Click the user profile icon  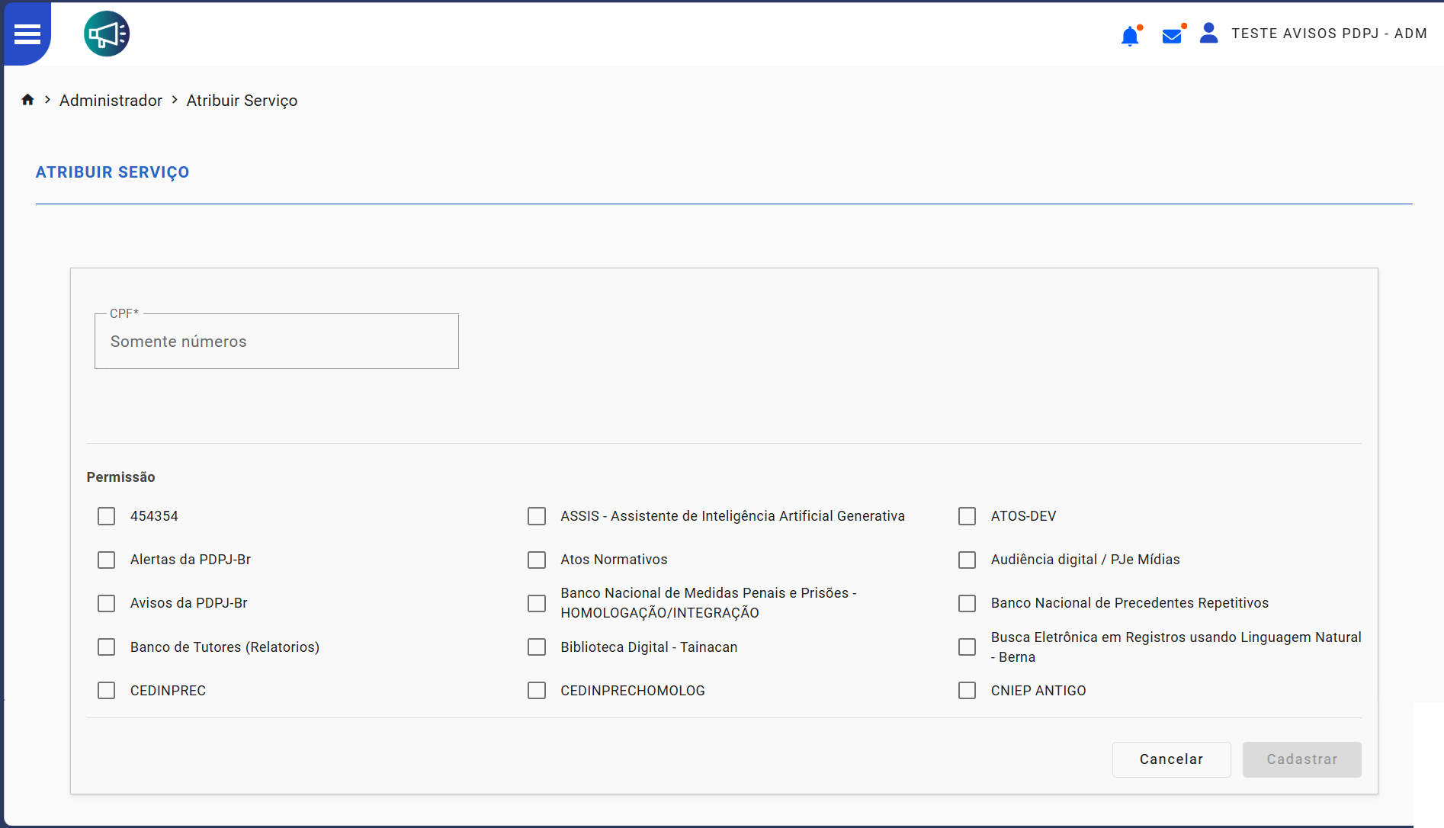click(x=1208, y=34)
